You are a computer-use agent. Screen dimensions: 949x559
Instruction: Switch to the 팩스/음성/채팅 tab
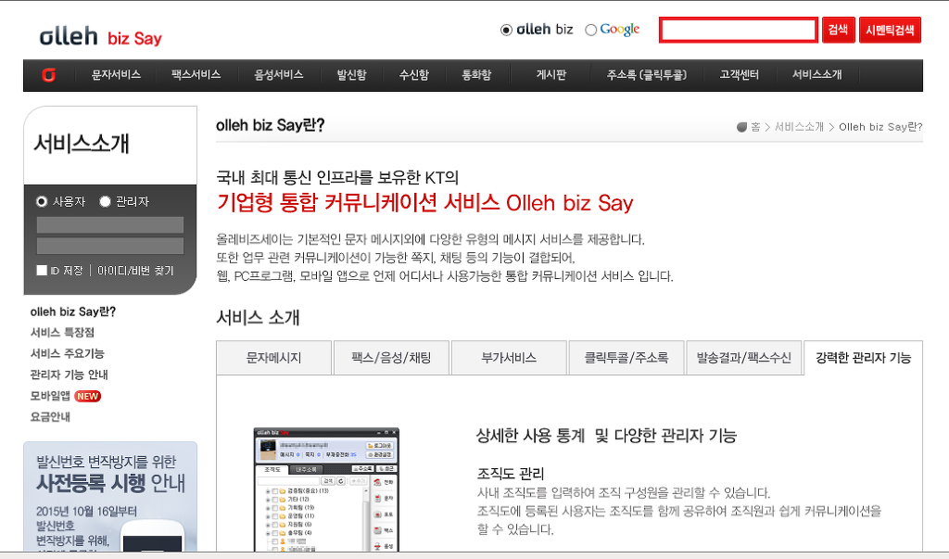391,357
